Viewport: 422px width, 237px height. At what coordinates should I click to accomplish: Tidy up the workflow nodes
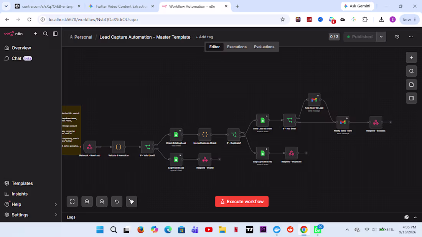(132, 201)
